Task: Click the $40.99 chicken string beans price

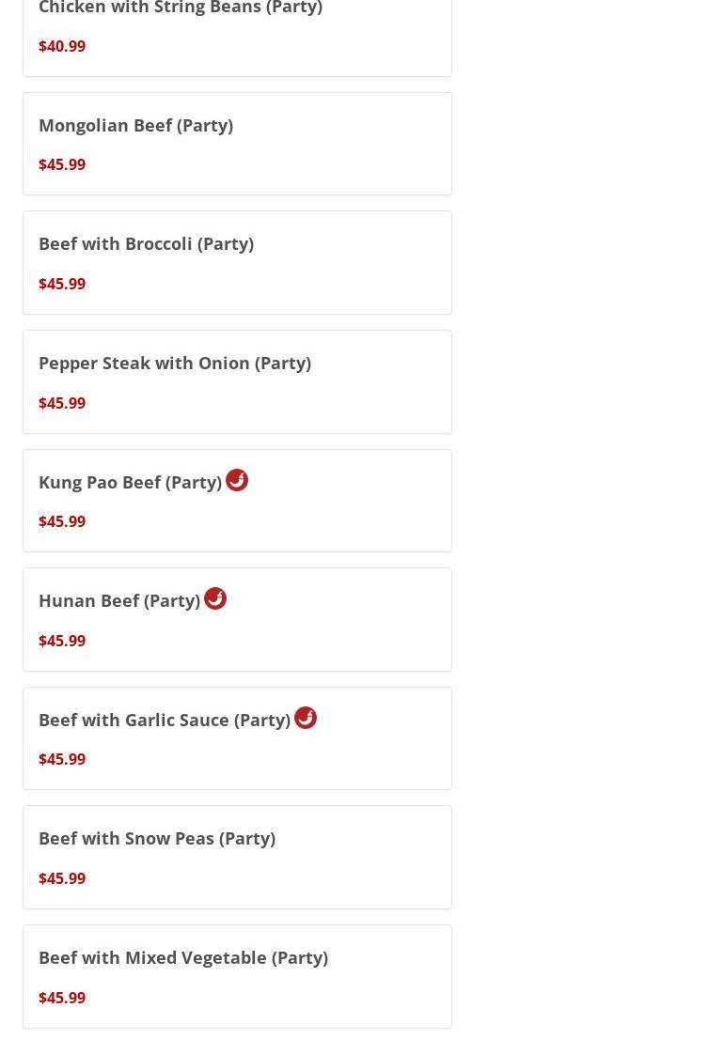Action: 62,46
